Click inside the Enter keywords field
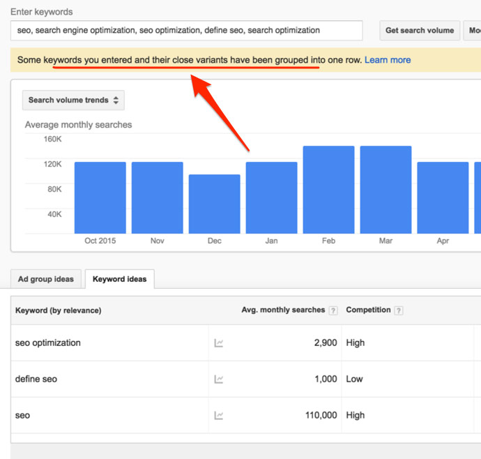The width and height of the screenshot is (481, 459). coord(186,31)
